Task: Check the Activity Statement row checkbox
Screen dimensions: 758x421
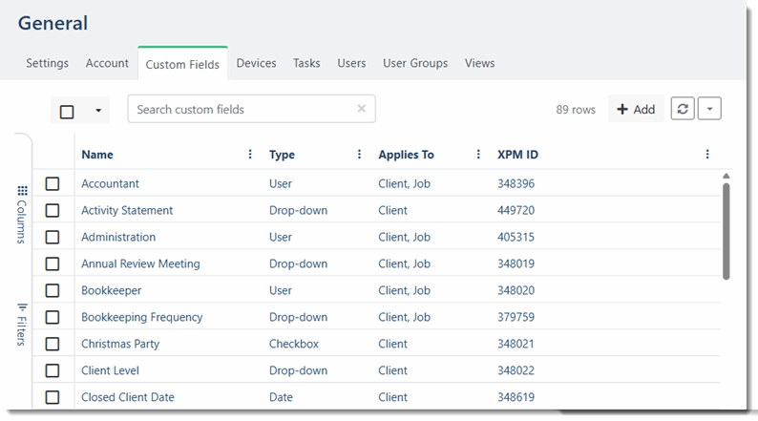Action: [x=53, y=210]
